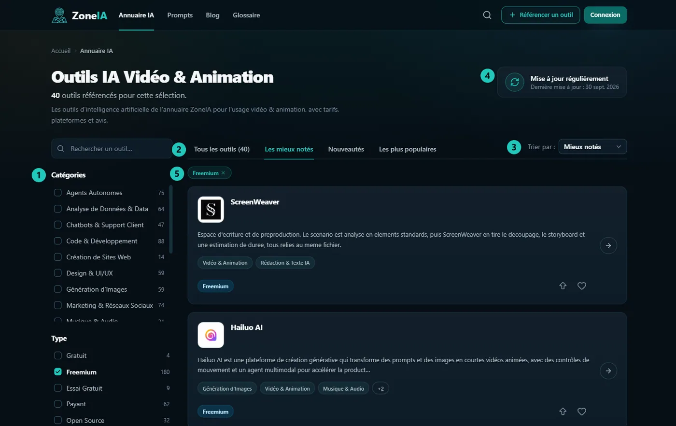Image resolution: width=676 pixels, height=426 pixels.
Task: Click the Freemium badge on ScreenWeaver card
Action: tap(215, 286)
